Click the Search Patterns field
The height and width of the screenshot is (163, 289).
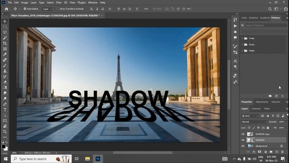pos(266,25)
